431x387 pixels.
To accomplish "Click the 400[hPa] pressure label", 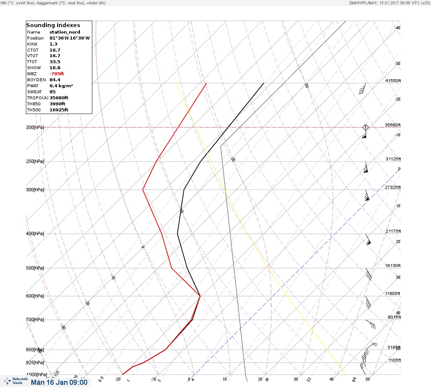I will click(x=35, y=233).
